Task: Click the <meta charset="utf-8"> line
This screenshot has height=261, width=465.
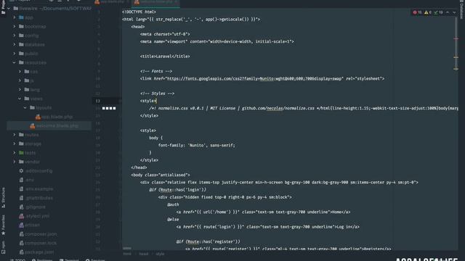Action: point(165,34)
